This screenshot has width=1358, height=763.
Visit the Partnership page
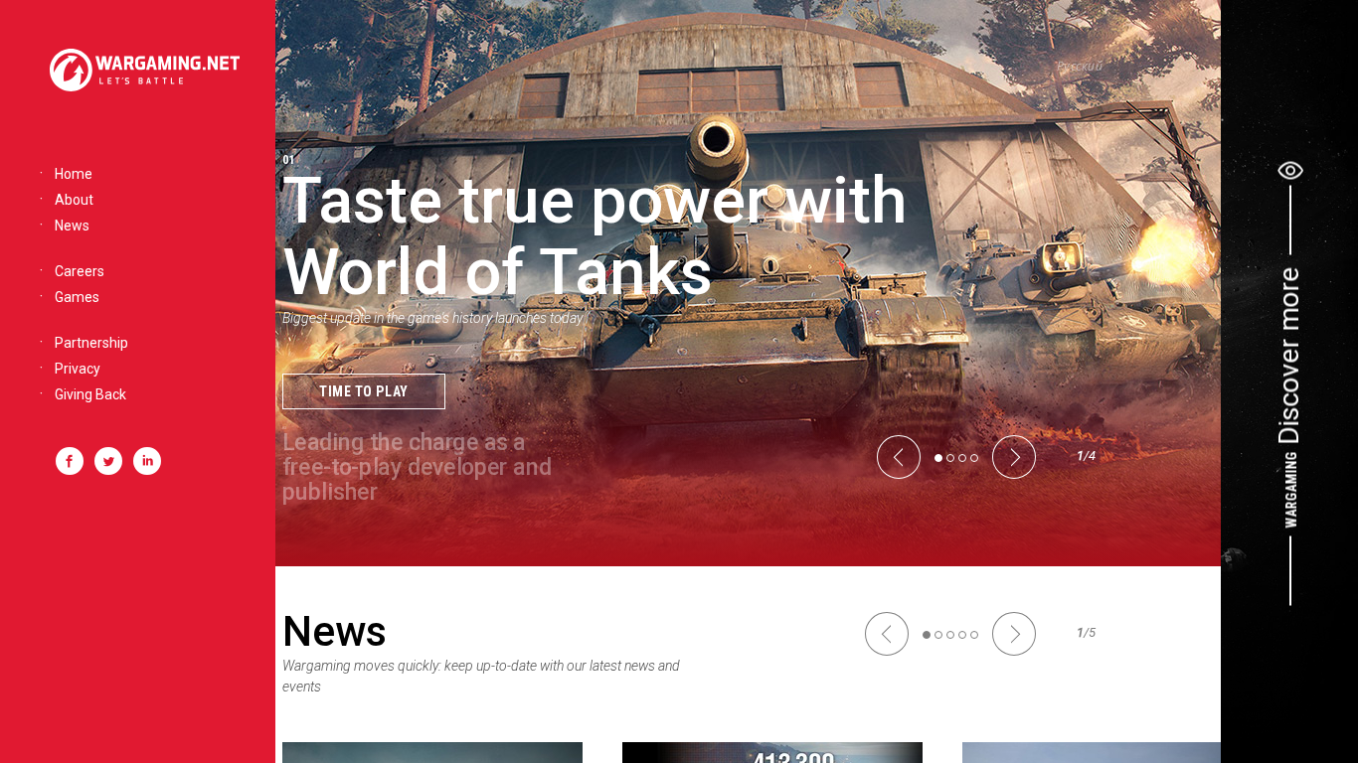tap(91, 343)
